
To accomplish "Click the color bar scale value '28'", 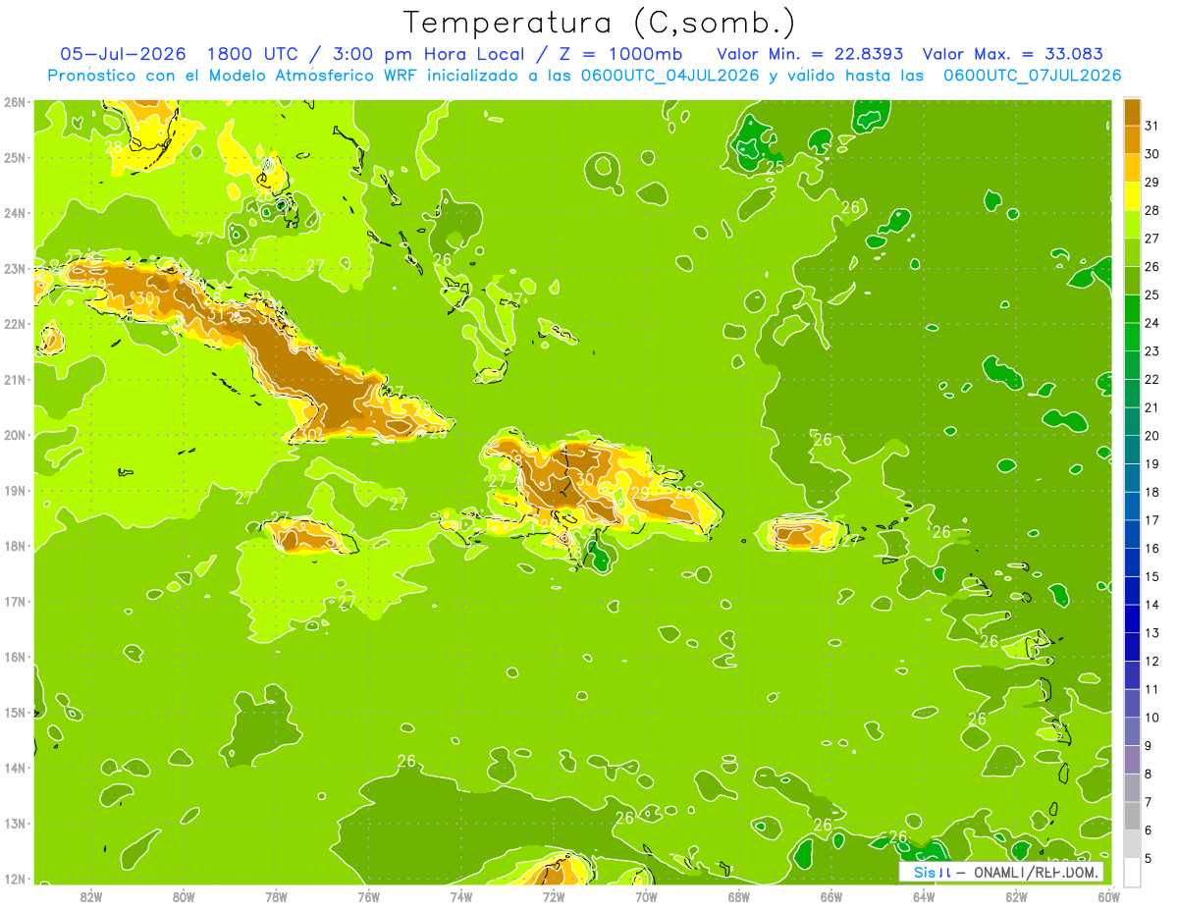I will click(x=1151, y=210).
